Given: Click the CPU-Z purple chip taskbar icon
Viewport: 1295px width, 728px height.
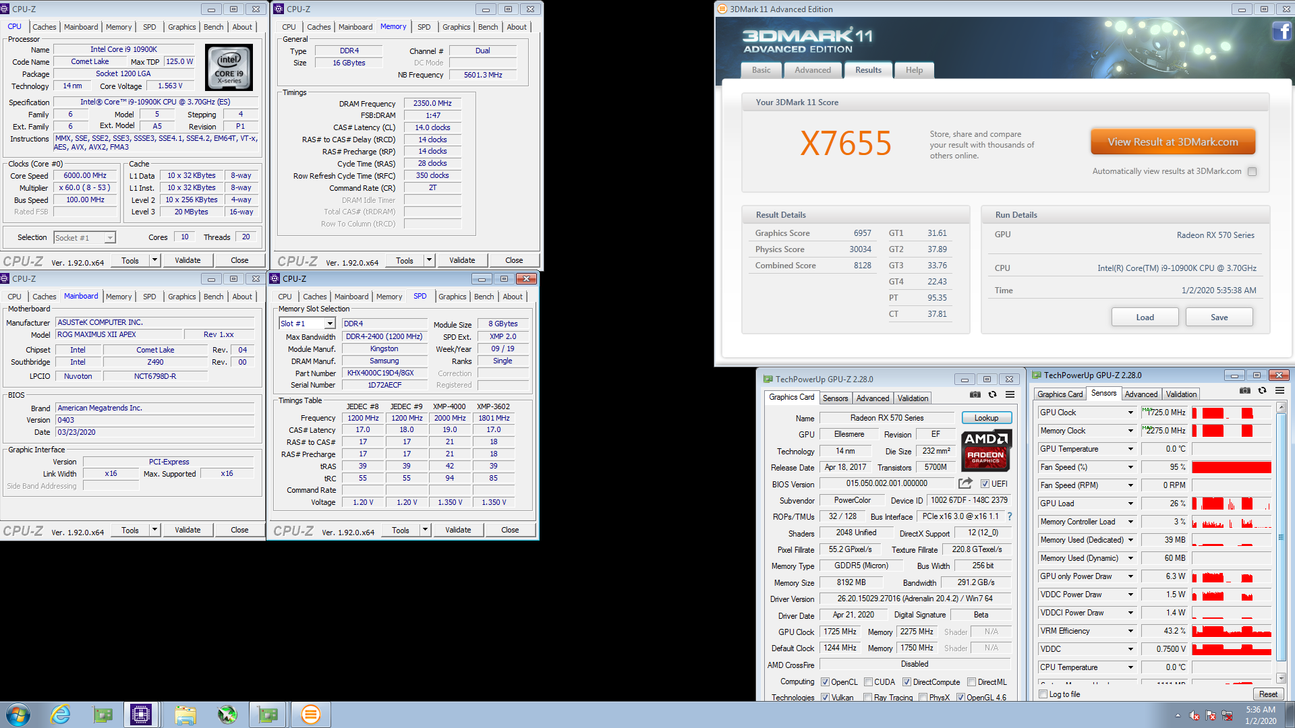Looking at the screenshot, I should [x=141, y=715].
